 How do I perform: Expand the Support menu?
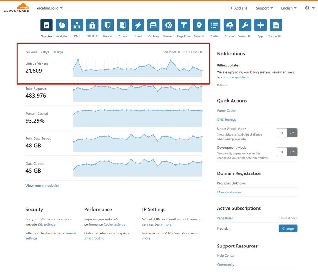point(264,8)
